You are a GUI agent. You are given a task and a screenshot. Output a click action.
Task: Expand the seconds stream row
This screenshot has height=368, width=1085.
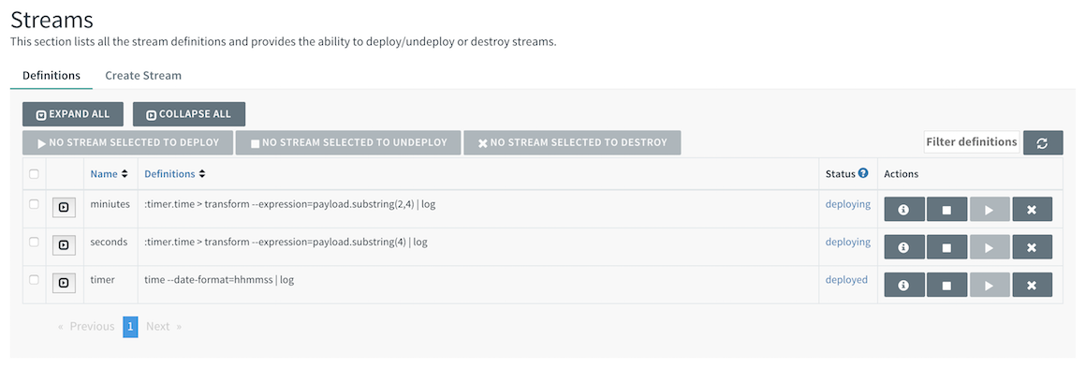click(64, 245)
